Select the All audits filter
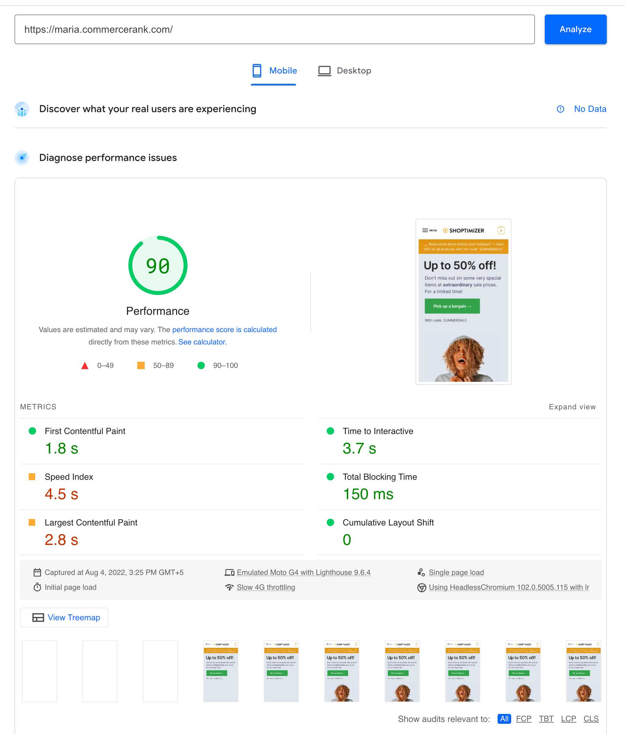The width and height of the screenshot is (625, 734). click(x=504, y=719)
